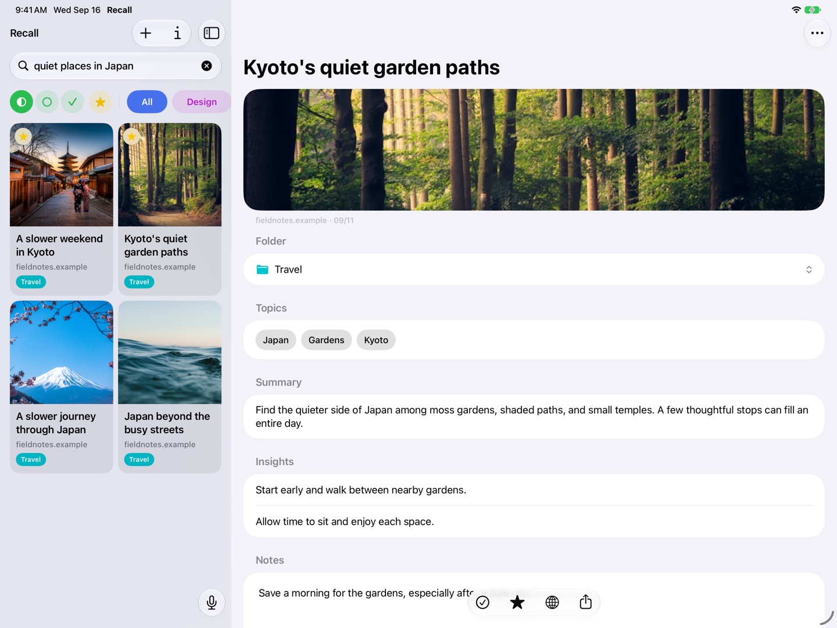The width and height of the screenshot is (837, 628).
Task: Toggle the half-filled circle filter
Action: point(22,102)
